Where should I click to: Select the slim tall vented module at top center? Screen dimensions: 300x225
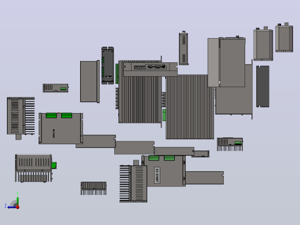(x=183, y=48)
